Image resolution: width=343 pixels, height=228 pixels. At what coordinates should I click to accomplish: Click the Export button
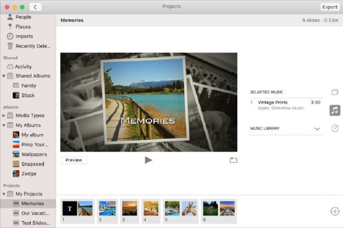[330, 7]
